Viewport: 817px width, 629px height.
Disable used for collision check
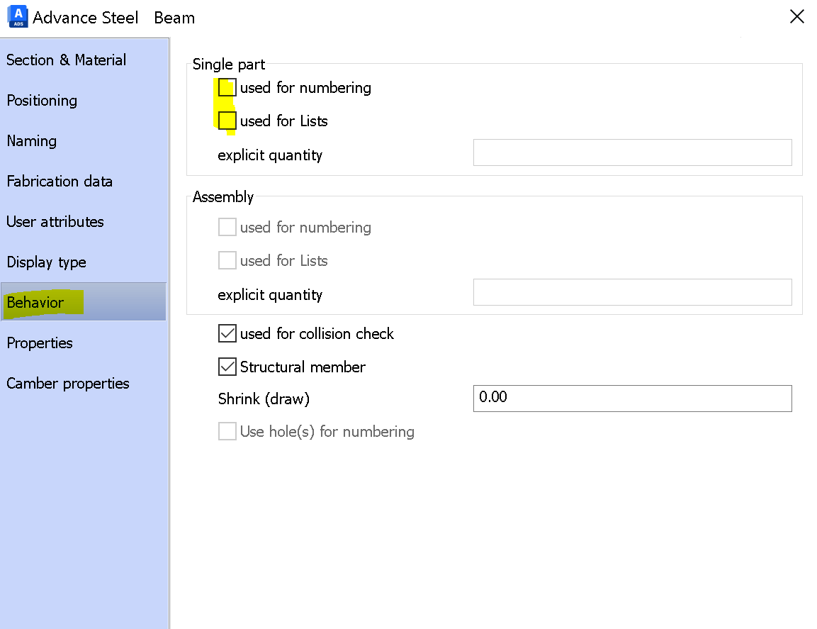[227, 334]
